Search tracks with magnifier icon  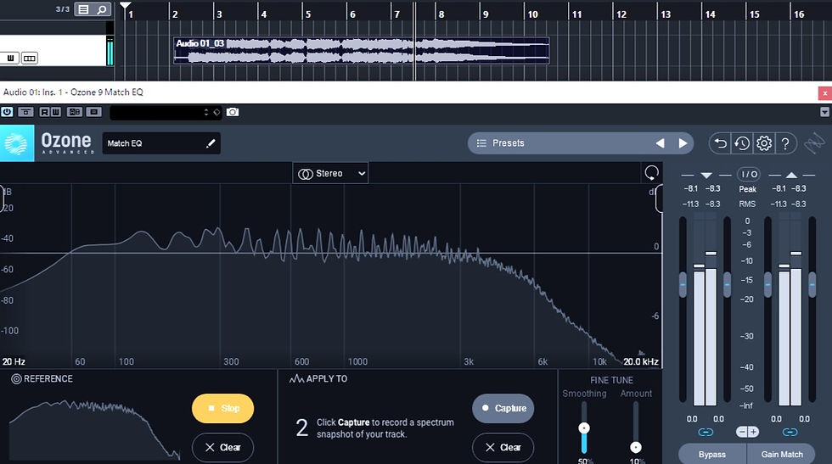102,9
